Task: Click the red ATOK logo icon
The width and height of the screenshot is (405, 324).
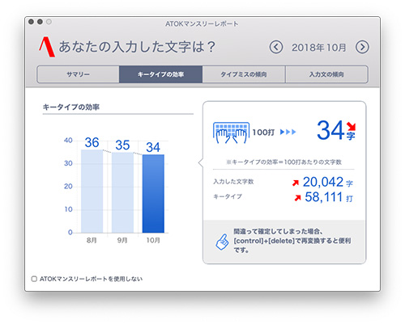Action: coord(47,47)
